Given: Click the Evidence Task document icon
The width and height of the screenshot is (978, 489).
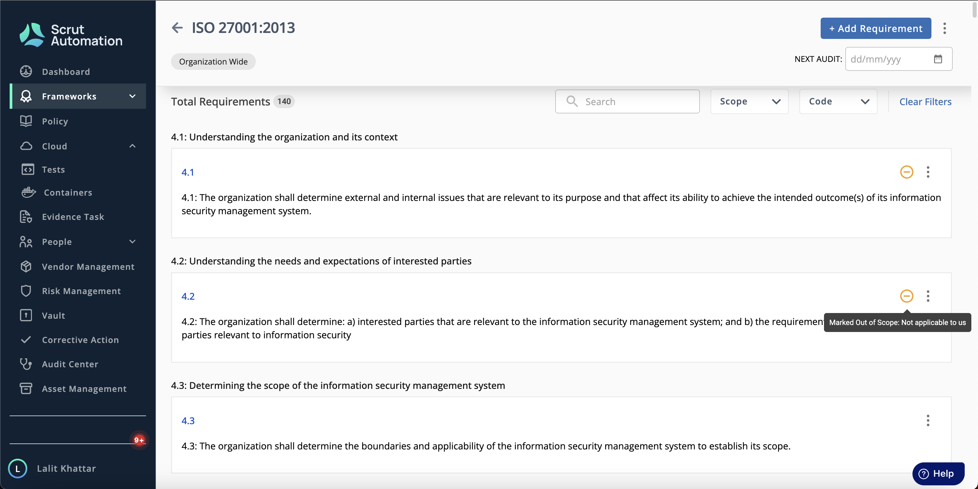Looking at the screenshot, I should tap(26, 217).
